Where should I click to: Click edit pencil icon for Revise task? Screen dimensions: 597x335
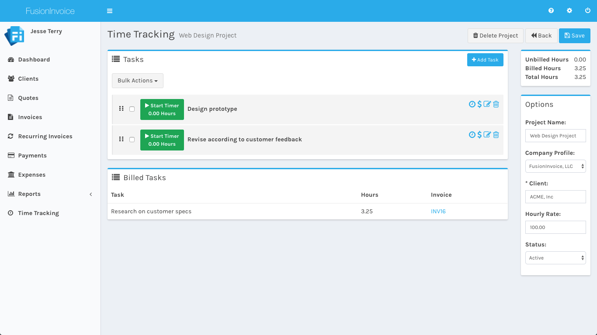click(x=487, y=135)
